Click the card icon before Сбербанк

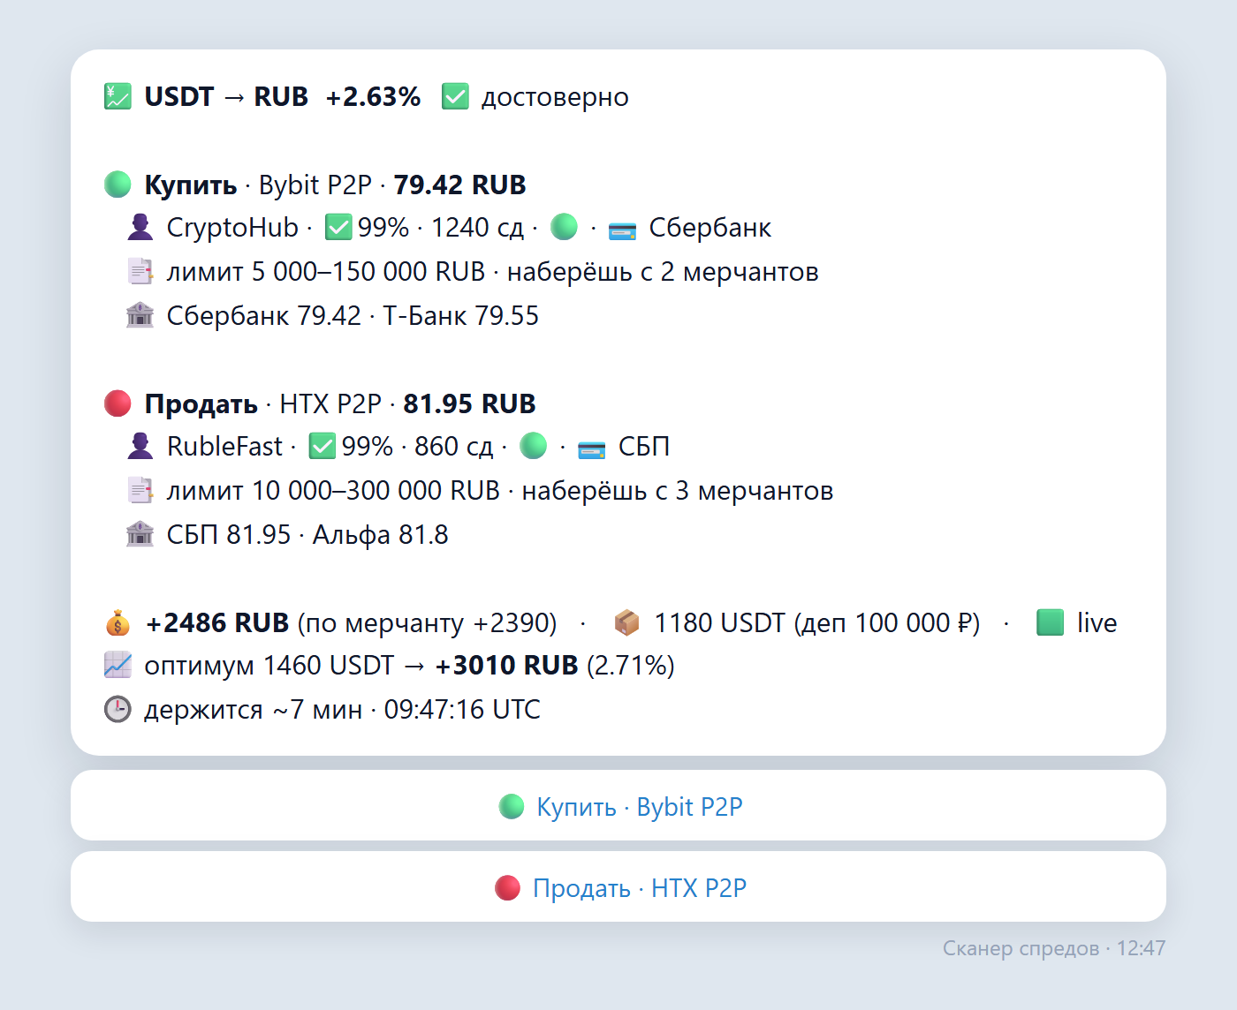tap(622, 229)
